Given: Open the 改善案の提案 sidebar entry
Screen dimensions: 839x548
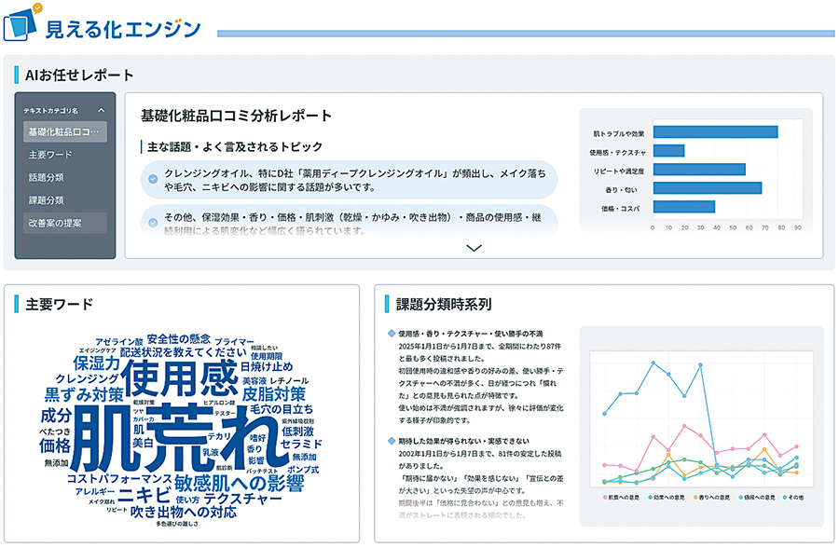Looking at the screenshot, I should (x=56, y=223).
